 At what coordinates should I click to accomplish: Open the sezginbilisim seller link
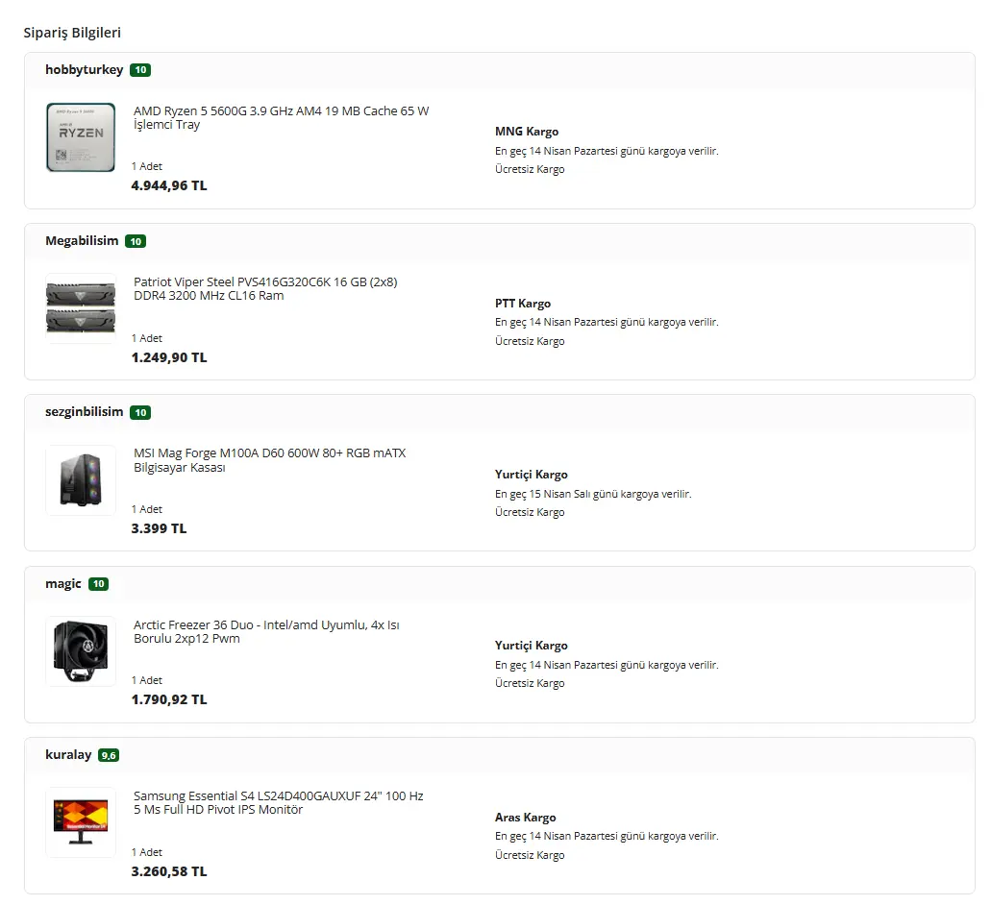tap(84, 412)
